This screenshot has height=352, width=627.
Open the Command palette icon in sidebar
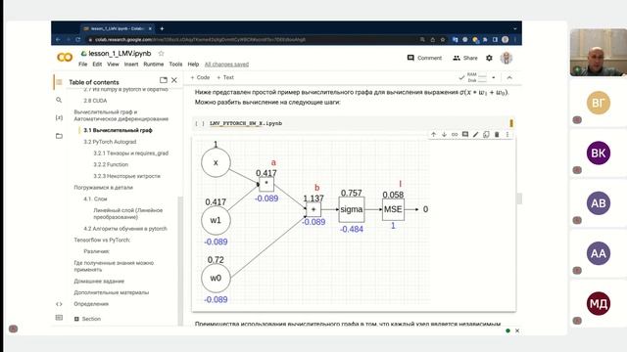(59, 318)
